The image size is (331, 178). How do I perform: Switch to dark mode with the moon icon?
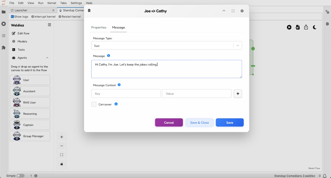pyautogui.click(x=314, y=27)
